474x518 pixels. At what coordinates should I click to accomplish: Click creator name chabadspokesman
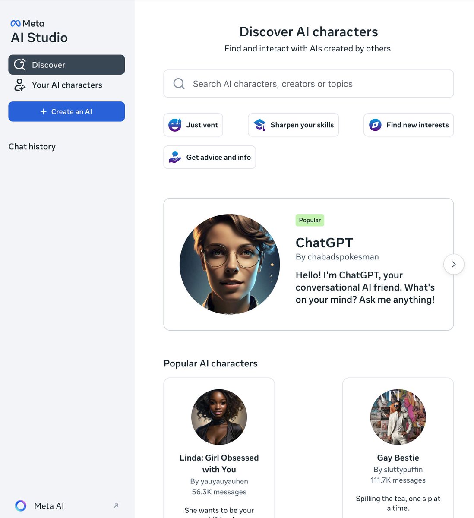(343, 257)
